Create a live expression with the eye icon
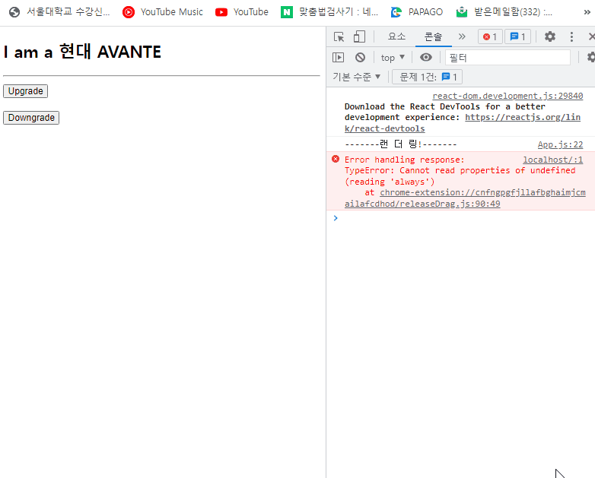The height and width of the screenshot is (478, 595). [x=426, y=58]
